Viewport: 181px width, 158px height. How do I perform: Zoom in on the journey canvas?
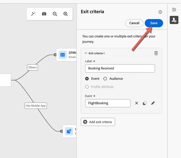(66, 14)
